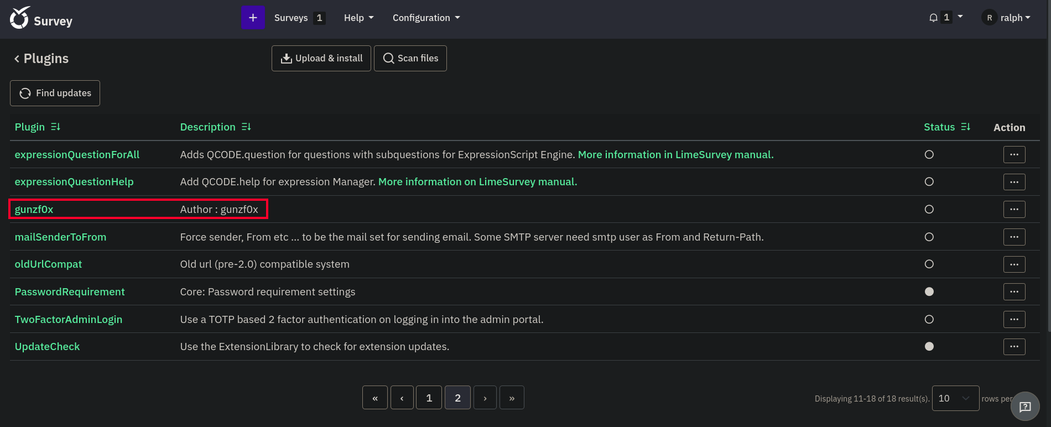
Task: Open the gunzf0x plugin link
Action: pyautogui.click(x=34, y=210)
